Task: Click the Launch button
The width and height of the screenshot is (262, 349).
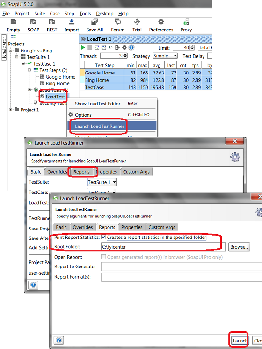Action: [240, 341]
